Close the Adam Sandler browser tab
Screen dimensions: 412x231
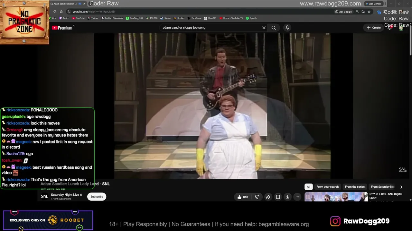click(x=84, y=4)
